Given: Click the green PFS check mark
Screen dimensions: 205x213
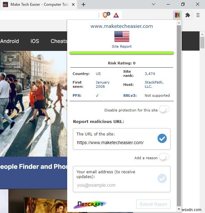Looking at the screenshot, I should click(97, 95).
